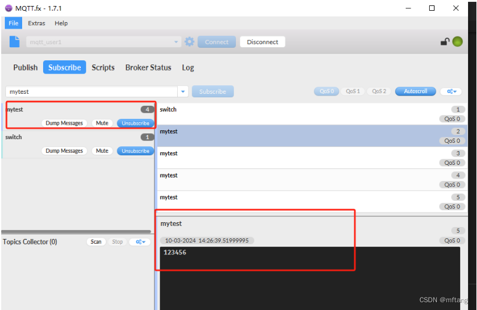The height and width of the screenshot is (310, 477).
Task: Click the message timestamp 10-03-2024 14:26:39
Action: pos(207,241)
